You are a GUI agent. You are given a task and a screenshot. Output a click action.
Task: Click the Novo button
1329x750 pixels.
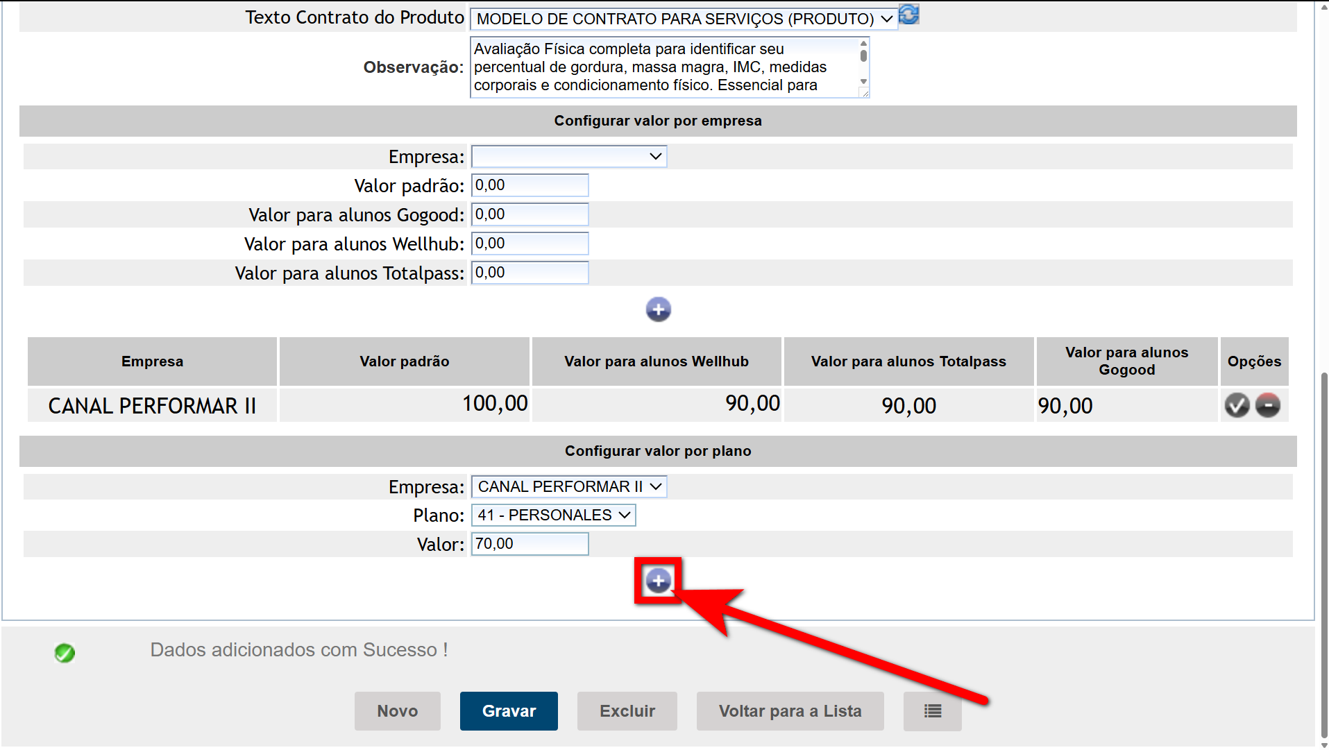tap(397, 711)
